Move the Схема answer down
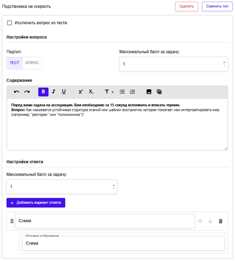The image size is (235, 261). [211, 221]
